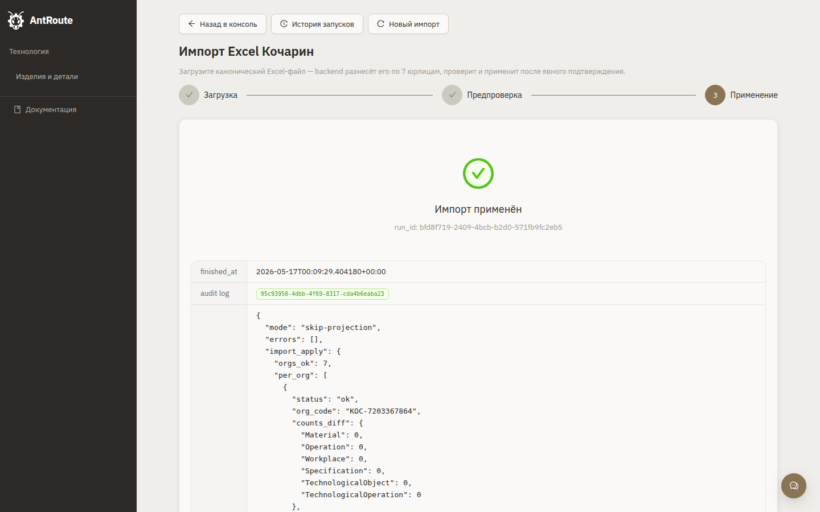The width and height of the screenshot is (820, 512).
Task: Click the "mode": "skip-projection" line
Action: (x=323, y=328)
